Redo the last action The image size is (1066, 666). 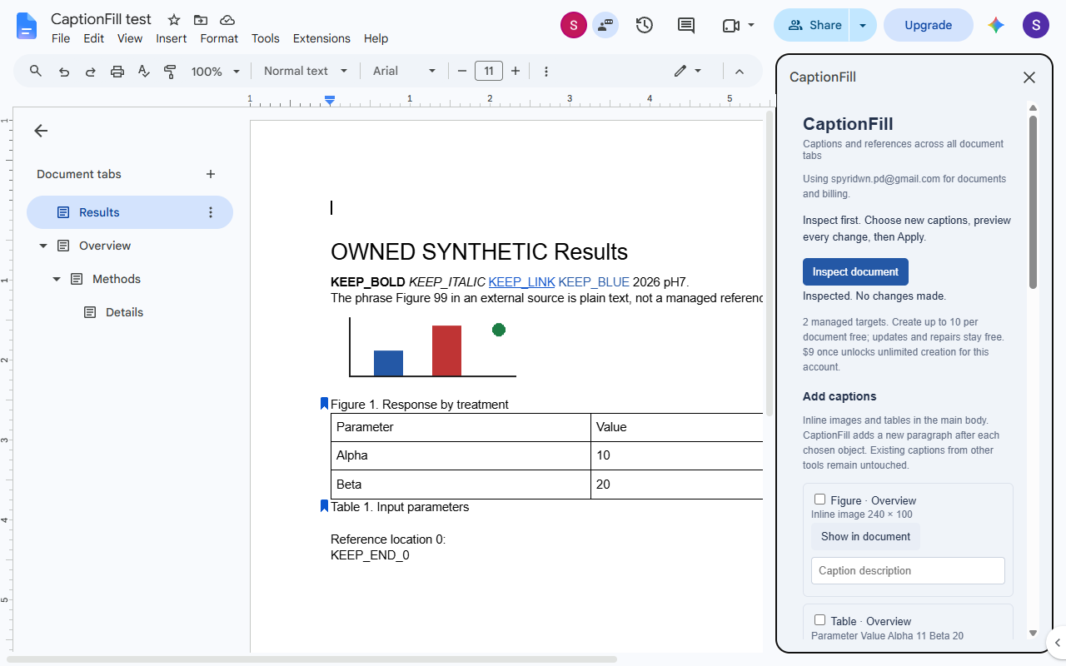coord(91,72)
